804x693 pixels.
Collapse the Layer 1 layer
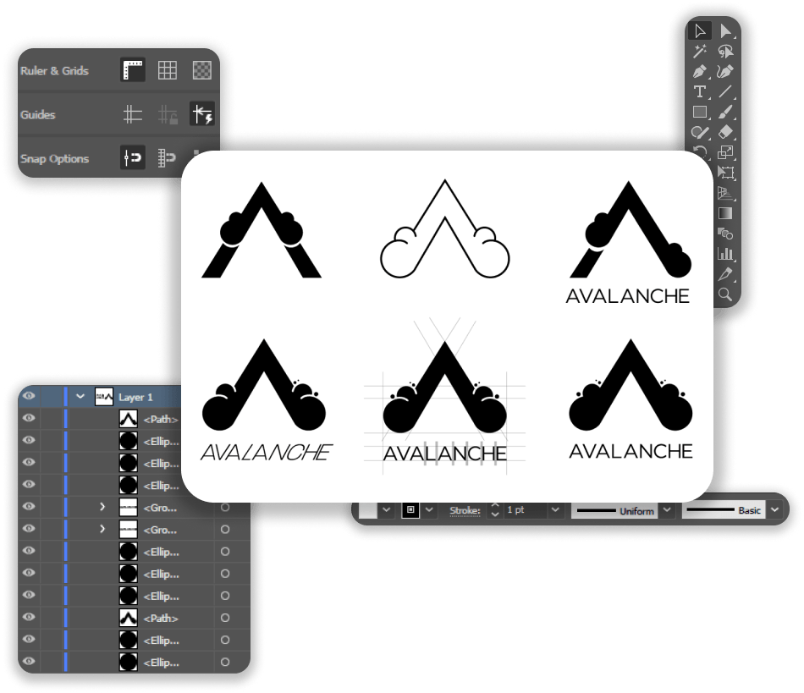(80, 396)
